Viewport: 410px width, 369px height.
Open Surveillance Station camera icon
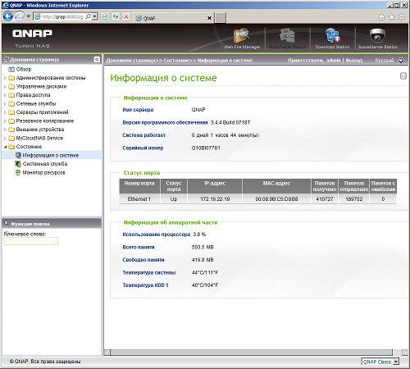click(378, 35)
